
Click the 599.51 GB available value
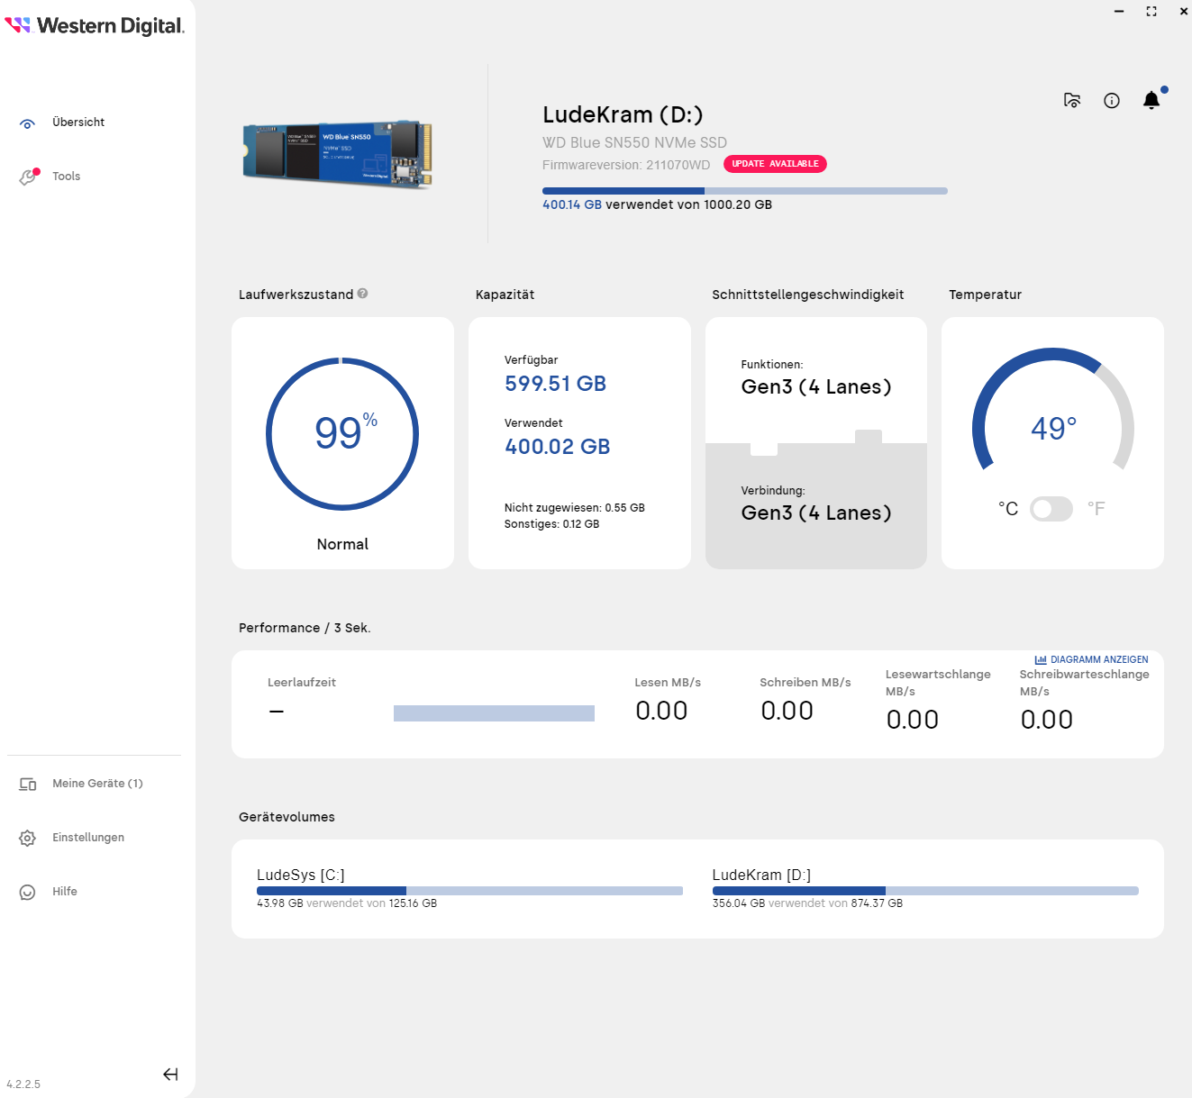[x=555, y=384]
